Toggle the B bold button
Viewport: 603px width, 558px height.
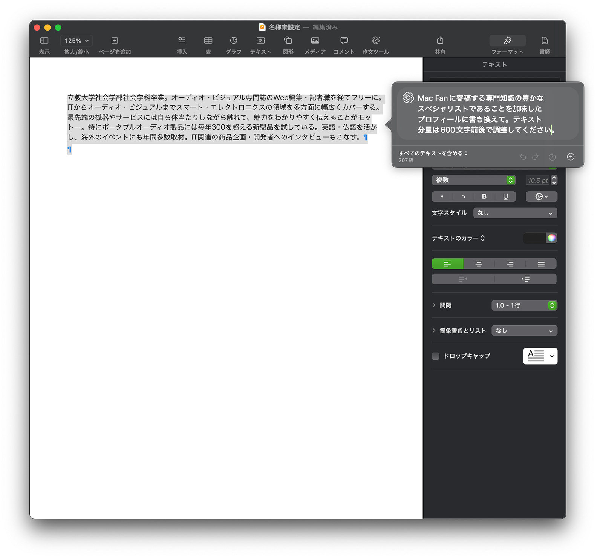484,196
